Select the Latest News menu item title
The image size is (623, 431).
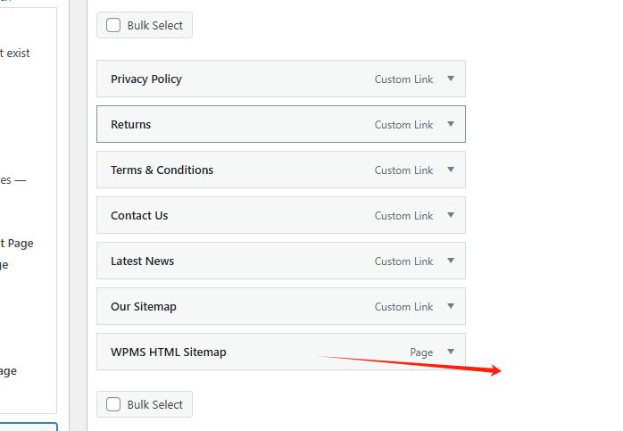[x=142, y=261]
